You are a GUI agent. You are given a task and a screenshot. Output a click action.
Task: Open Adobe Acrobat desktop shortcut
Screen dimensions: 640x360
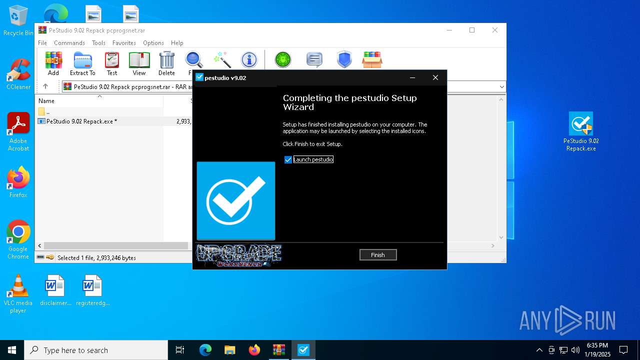(18, 131)
